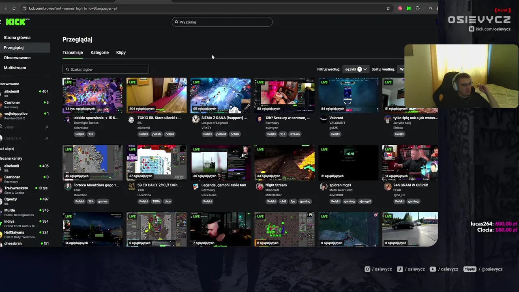The image size is (519, 292).
Task: Click the ajemge1 tag on asvra000 stream
Action: (365, 202)
